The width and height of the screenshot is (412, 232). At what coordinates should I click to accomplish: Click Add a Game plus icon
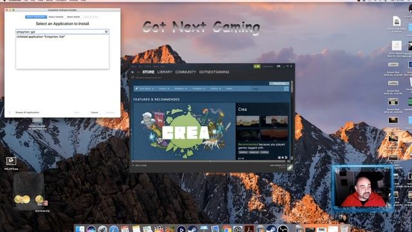[133, 166]
